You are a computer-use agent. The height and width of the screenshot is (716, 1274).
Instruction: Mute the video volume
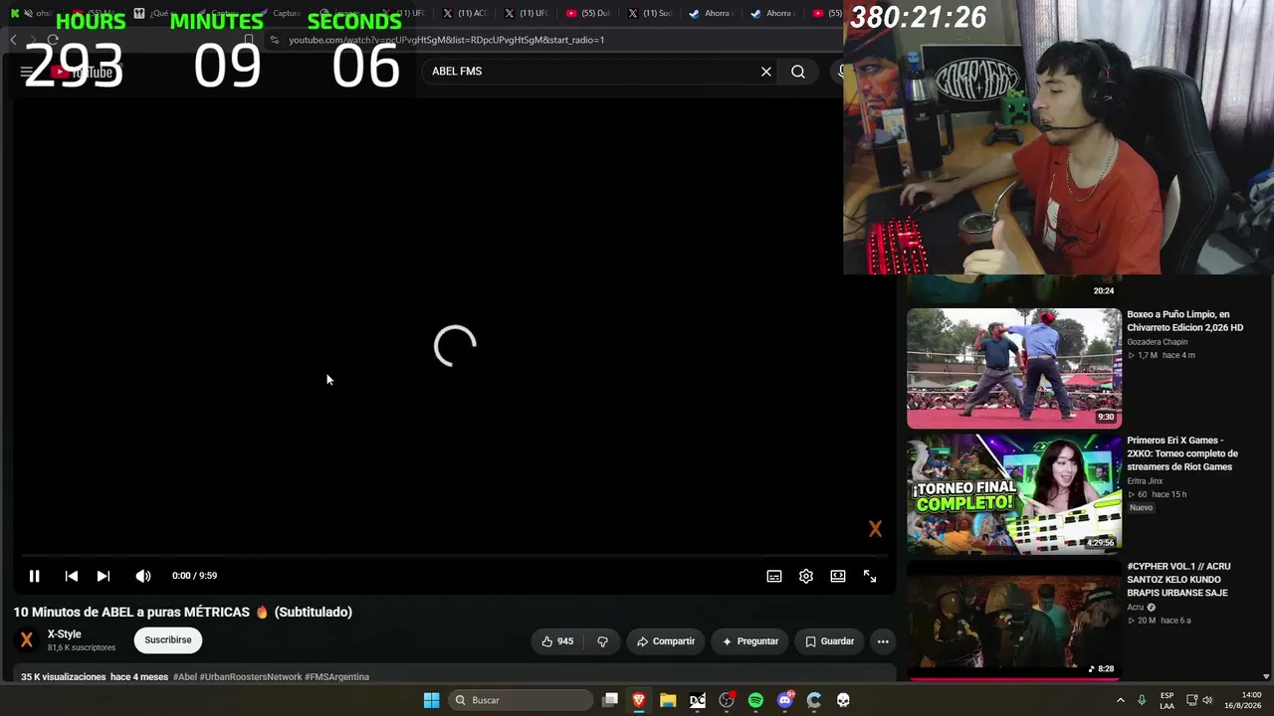point(143,576)
